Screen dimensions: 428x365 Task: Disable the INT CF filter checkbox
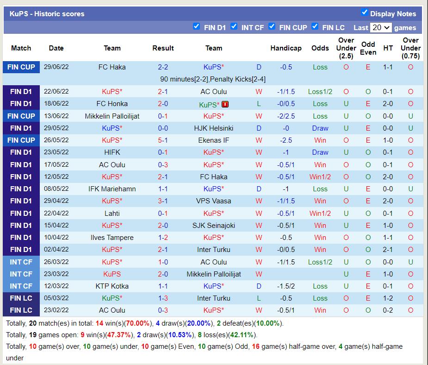tap(234, 26)
